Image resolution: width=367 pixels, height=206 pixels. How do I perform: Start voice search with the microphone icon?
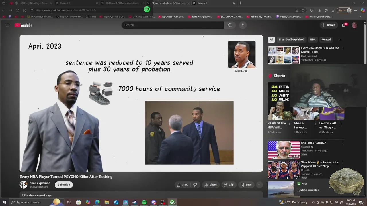pyautogui.click(x=243, y=25)
